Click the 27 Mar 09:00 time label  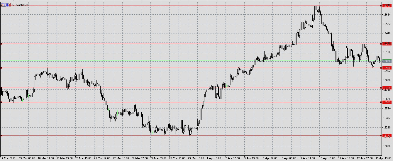pos(159,158)
